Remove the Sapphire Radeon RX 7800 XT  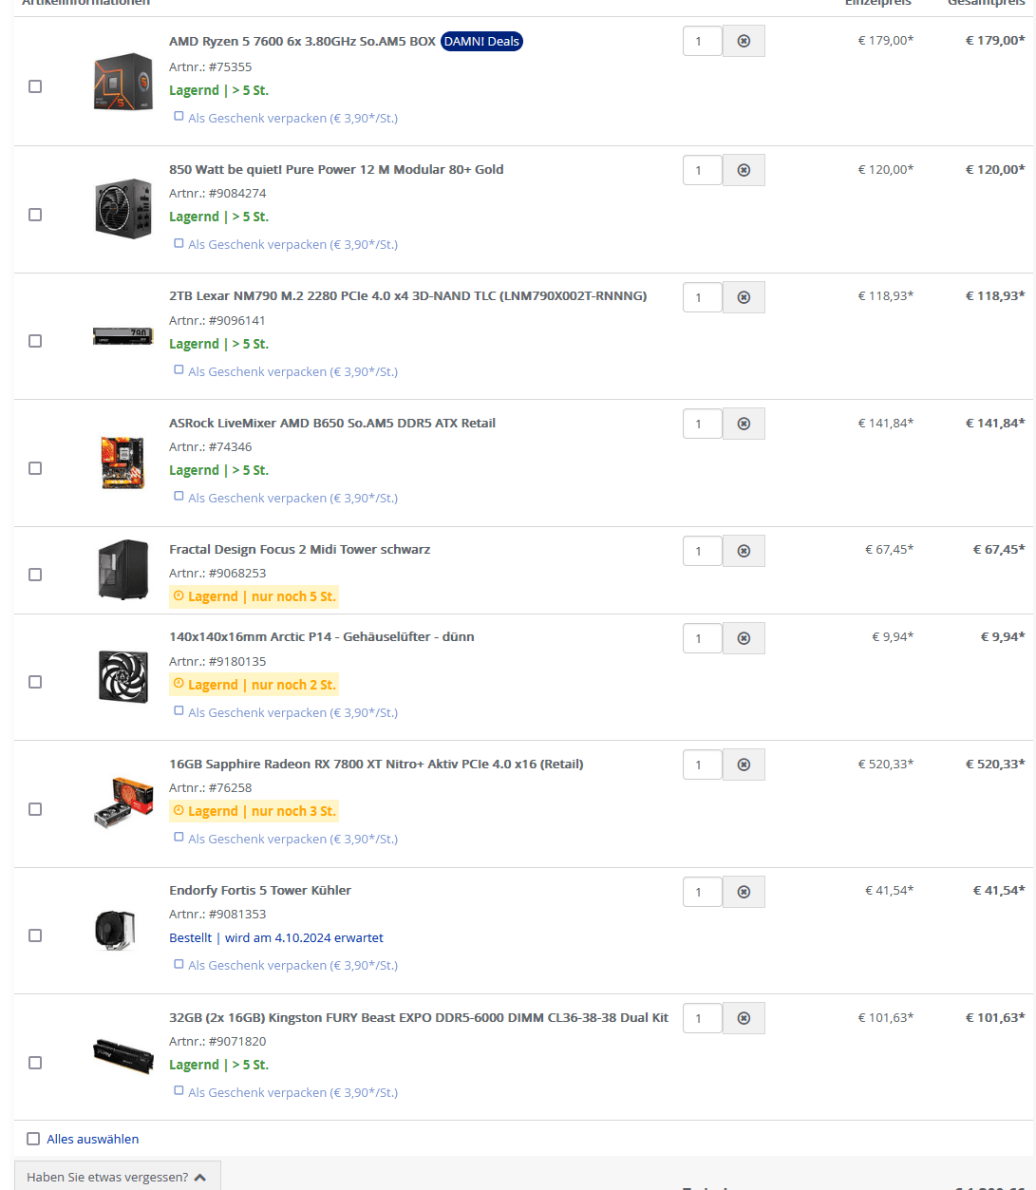click(x=744, y=765)
